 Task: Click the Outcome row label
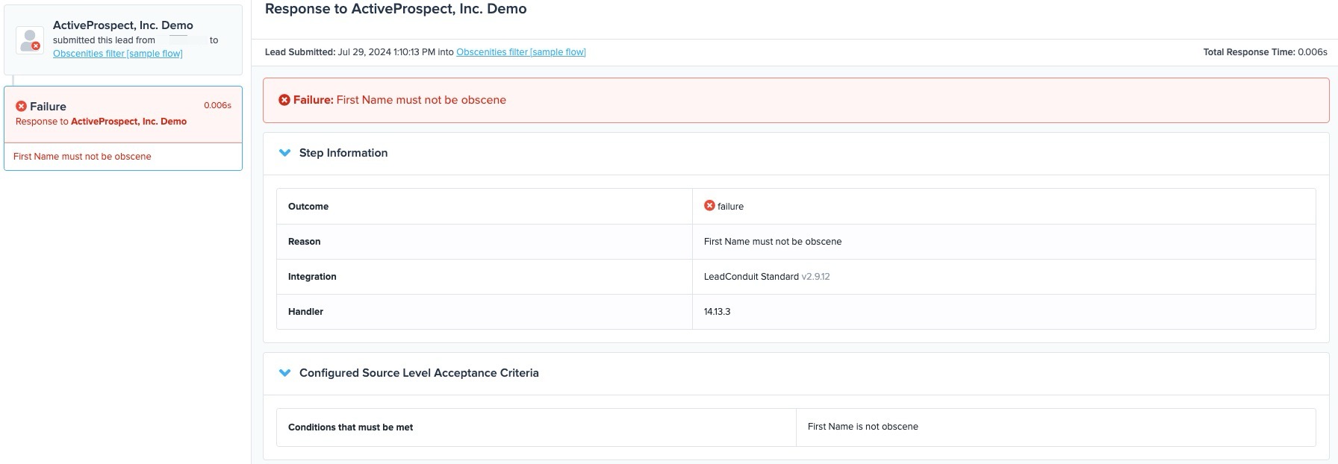(x=308, y=207)
